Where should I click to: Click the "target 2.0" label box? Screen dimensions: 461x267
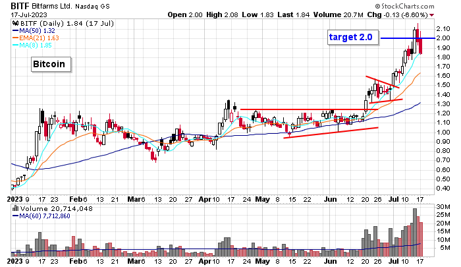click(x=353, y=38)
